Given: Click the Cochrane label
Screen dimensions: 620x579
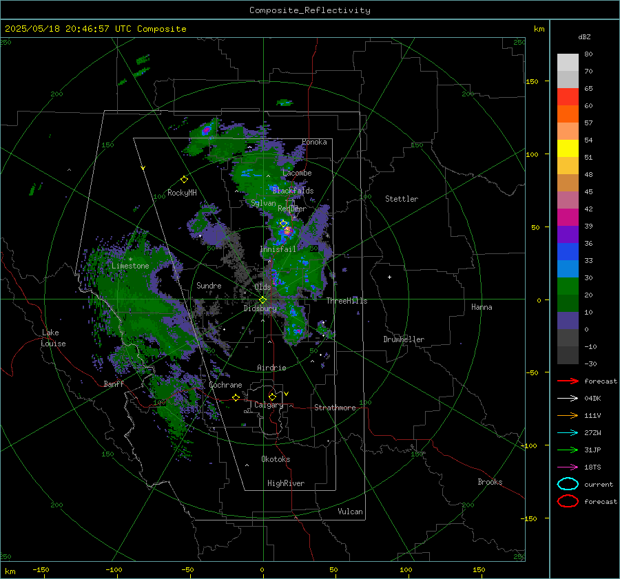Looking at the screenshot, I should (x=225, y=385).
